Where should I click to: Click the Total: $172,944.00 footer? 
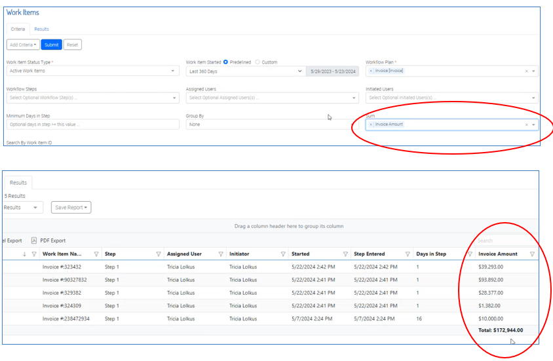pyautogui.click(x=501, y=330)
